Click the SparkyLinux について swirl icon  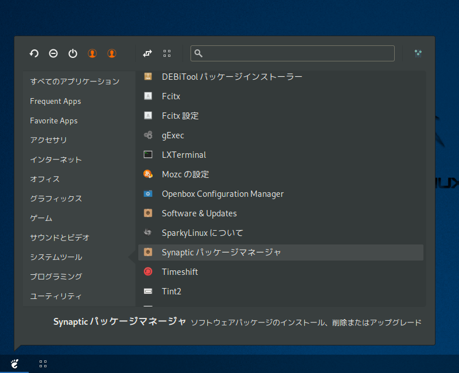148,232
